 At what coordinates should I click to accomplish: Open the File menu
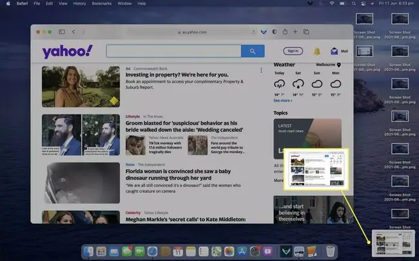(x=37, y=3)
